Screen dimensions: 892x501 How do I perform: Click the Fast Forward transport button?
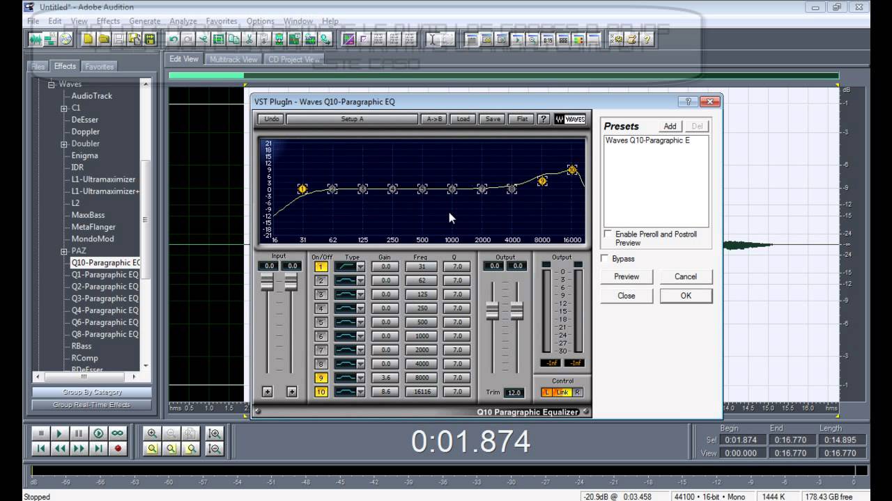[79, 449]
